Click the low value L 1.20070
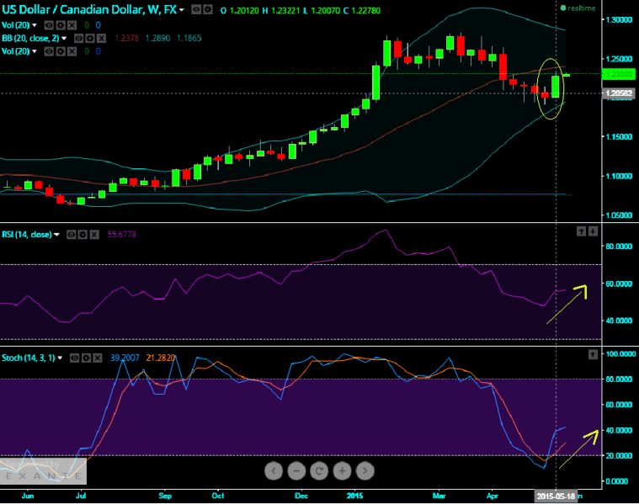This screenshot has width=639, height=504. (x=322, y=11)
